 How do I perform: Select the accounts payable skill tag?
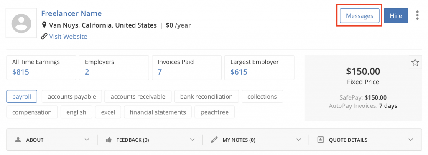(72, 97)
